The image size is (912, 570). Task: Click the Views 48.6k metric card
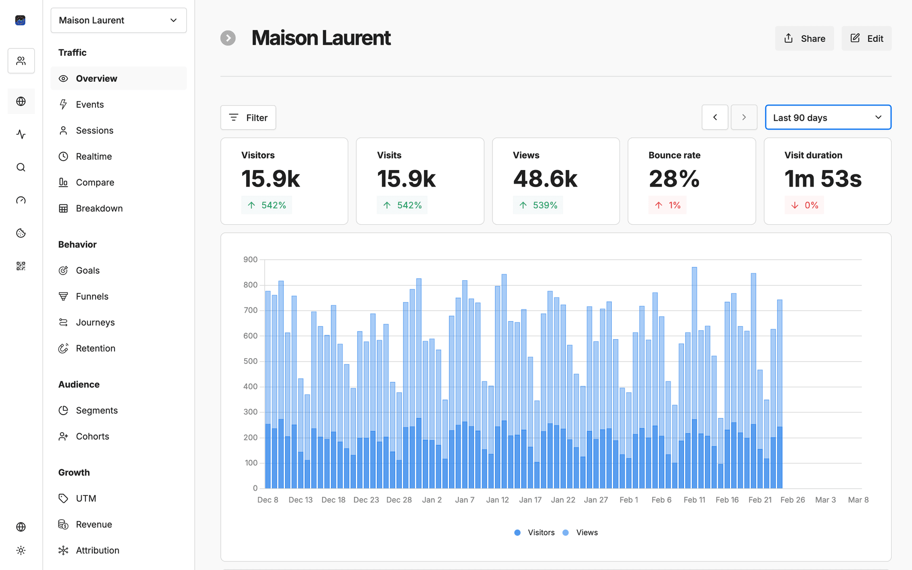(556, 181)
